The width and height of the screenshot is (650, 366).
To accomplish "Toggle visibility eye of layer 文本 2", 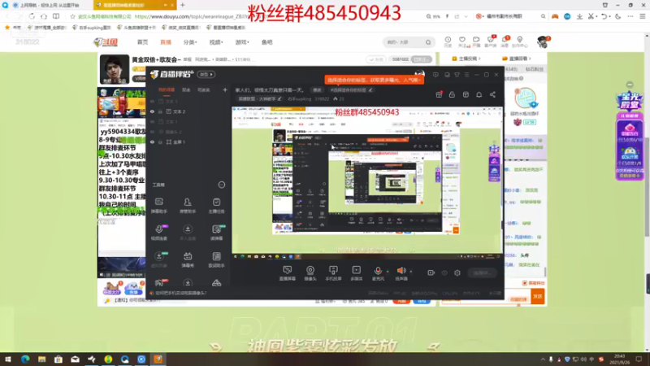I will 152,111.
